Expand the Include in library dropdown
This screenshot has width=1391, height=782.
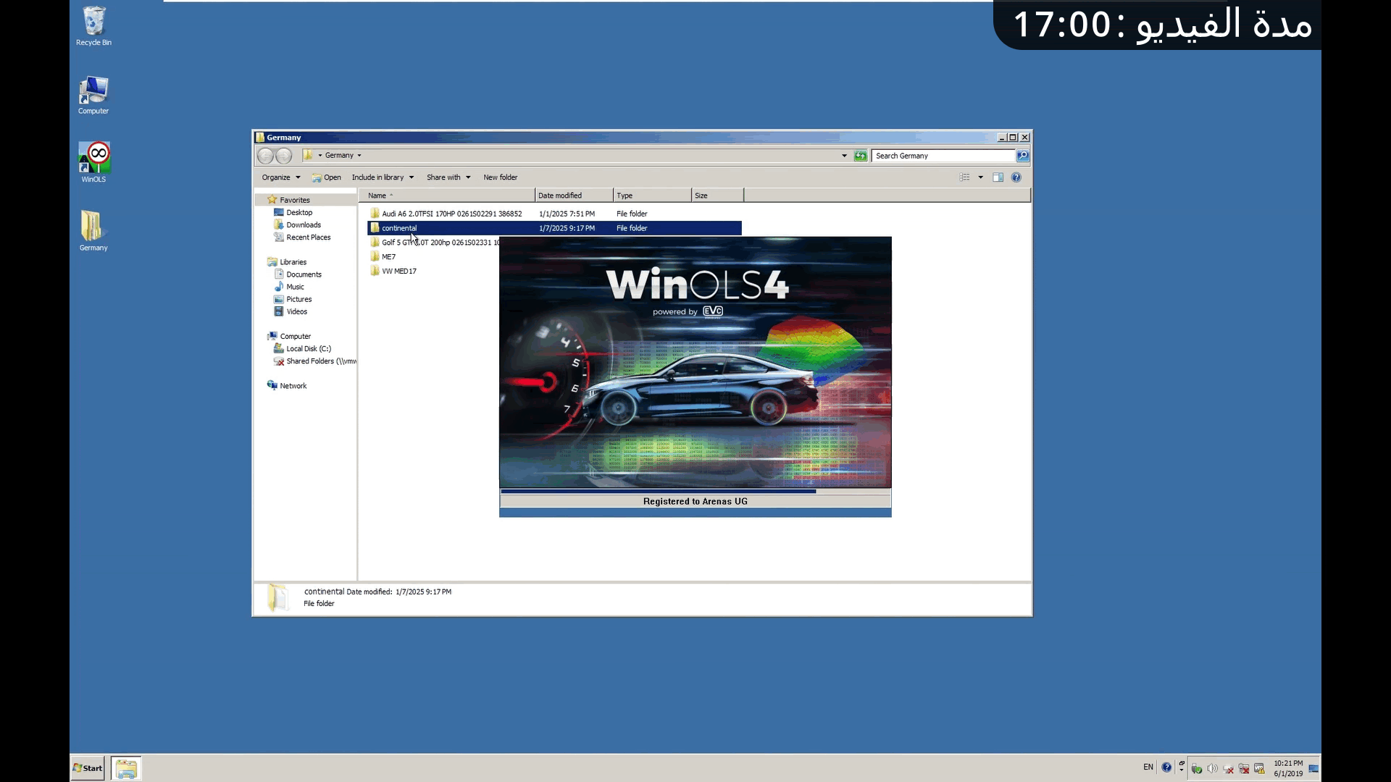click(x=383, y=177)
